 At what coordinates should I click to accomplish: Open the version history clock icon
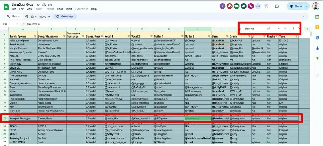(266, 6)
